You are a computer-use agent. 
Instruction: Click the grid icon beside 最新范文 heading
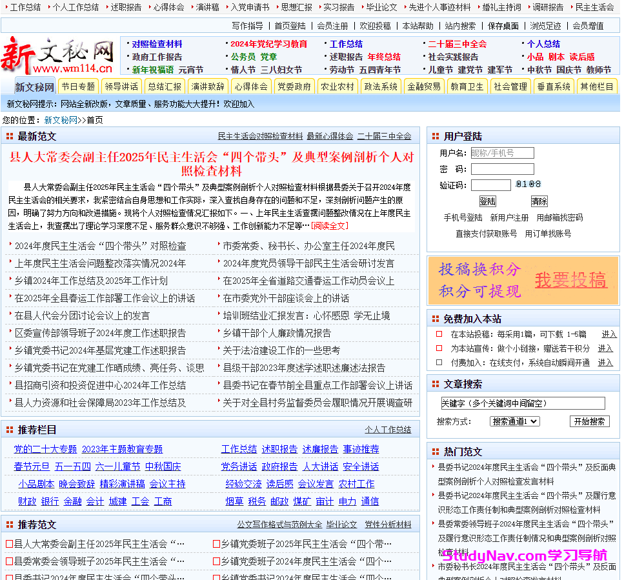pos(10,136)
